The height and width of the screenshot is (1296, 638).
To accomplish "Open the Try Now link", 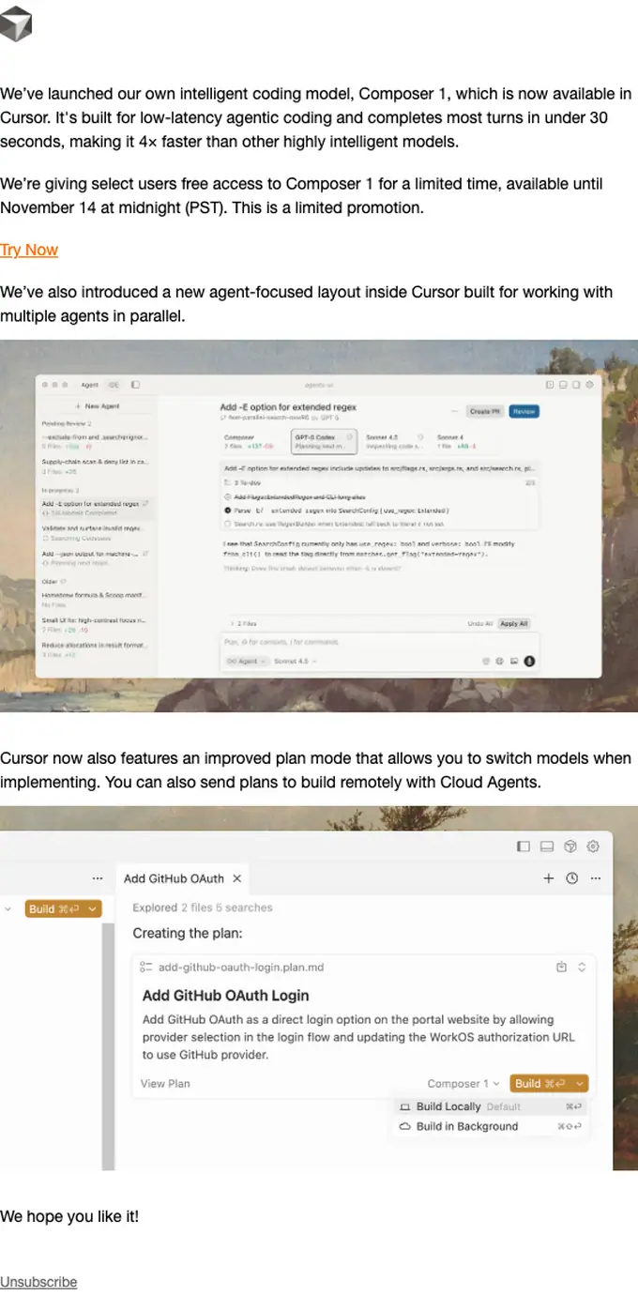I will click(x=29, y=250).
